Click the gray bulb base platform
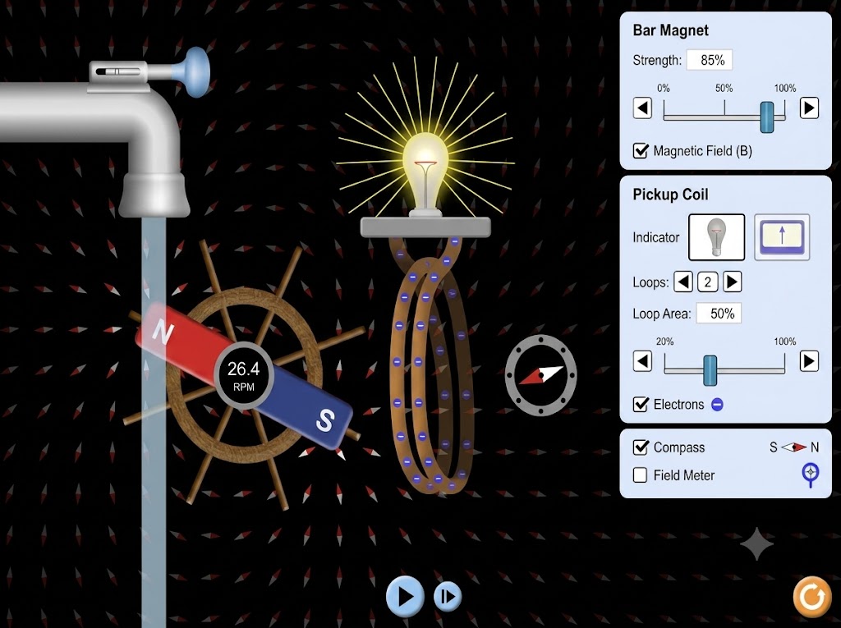 click(x=425, y=227)
